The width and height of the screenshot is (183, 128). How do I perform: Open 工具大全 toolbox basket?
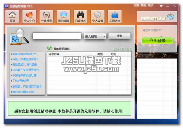tap(115, 17)
